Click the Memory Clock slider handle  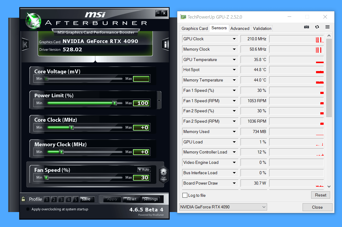point(62,152)
